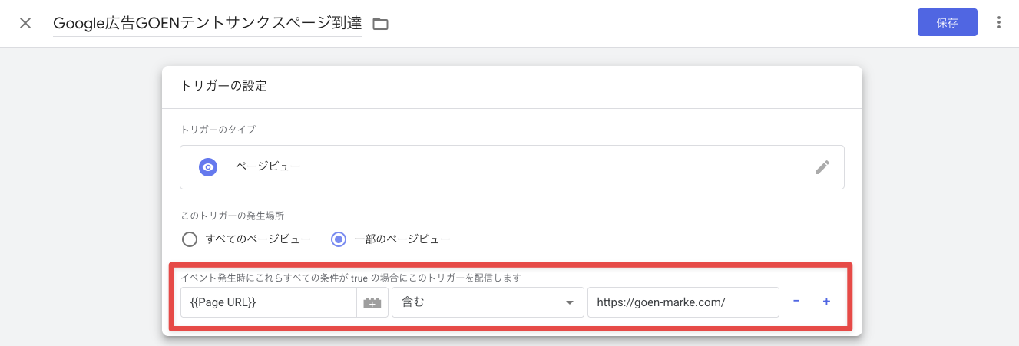Select the すべてのページビュー radio button

pos(190,239)
